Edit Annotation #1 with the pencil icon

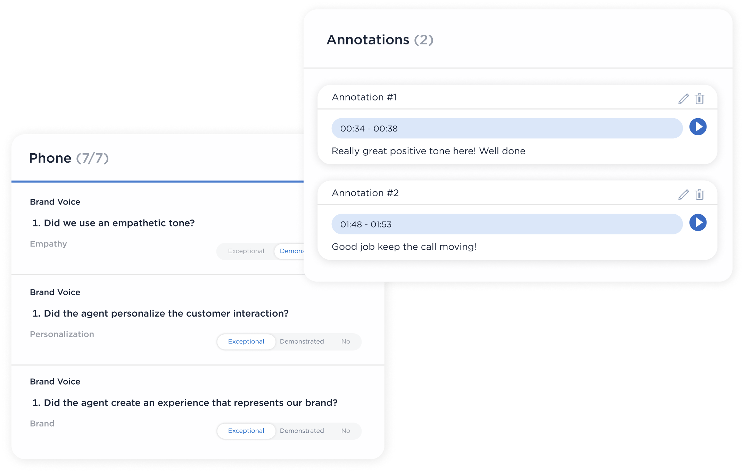683,99
